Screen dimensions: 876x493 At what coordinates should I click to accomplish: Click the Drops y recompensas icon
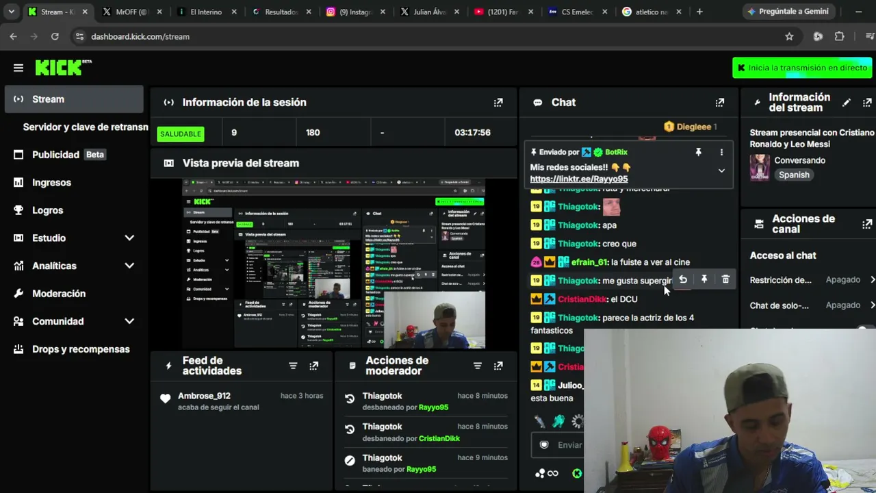pos(18,349)
